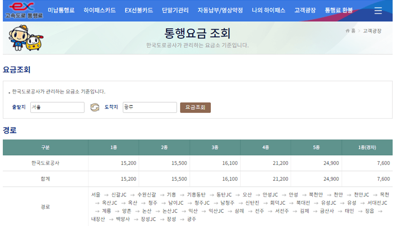The height and width of the screenshot is (226, 395).
Task: Click 익산JC in the route list
Action: [216, 211]
